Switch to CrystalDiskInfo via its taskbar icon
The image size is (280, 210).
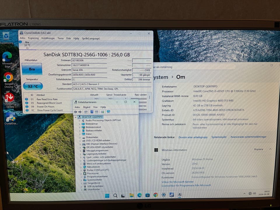pyautogui.click(x=171, y=195)
